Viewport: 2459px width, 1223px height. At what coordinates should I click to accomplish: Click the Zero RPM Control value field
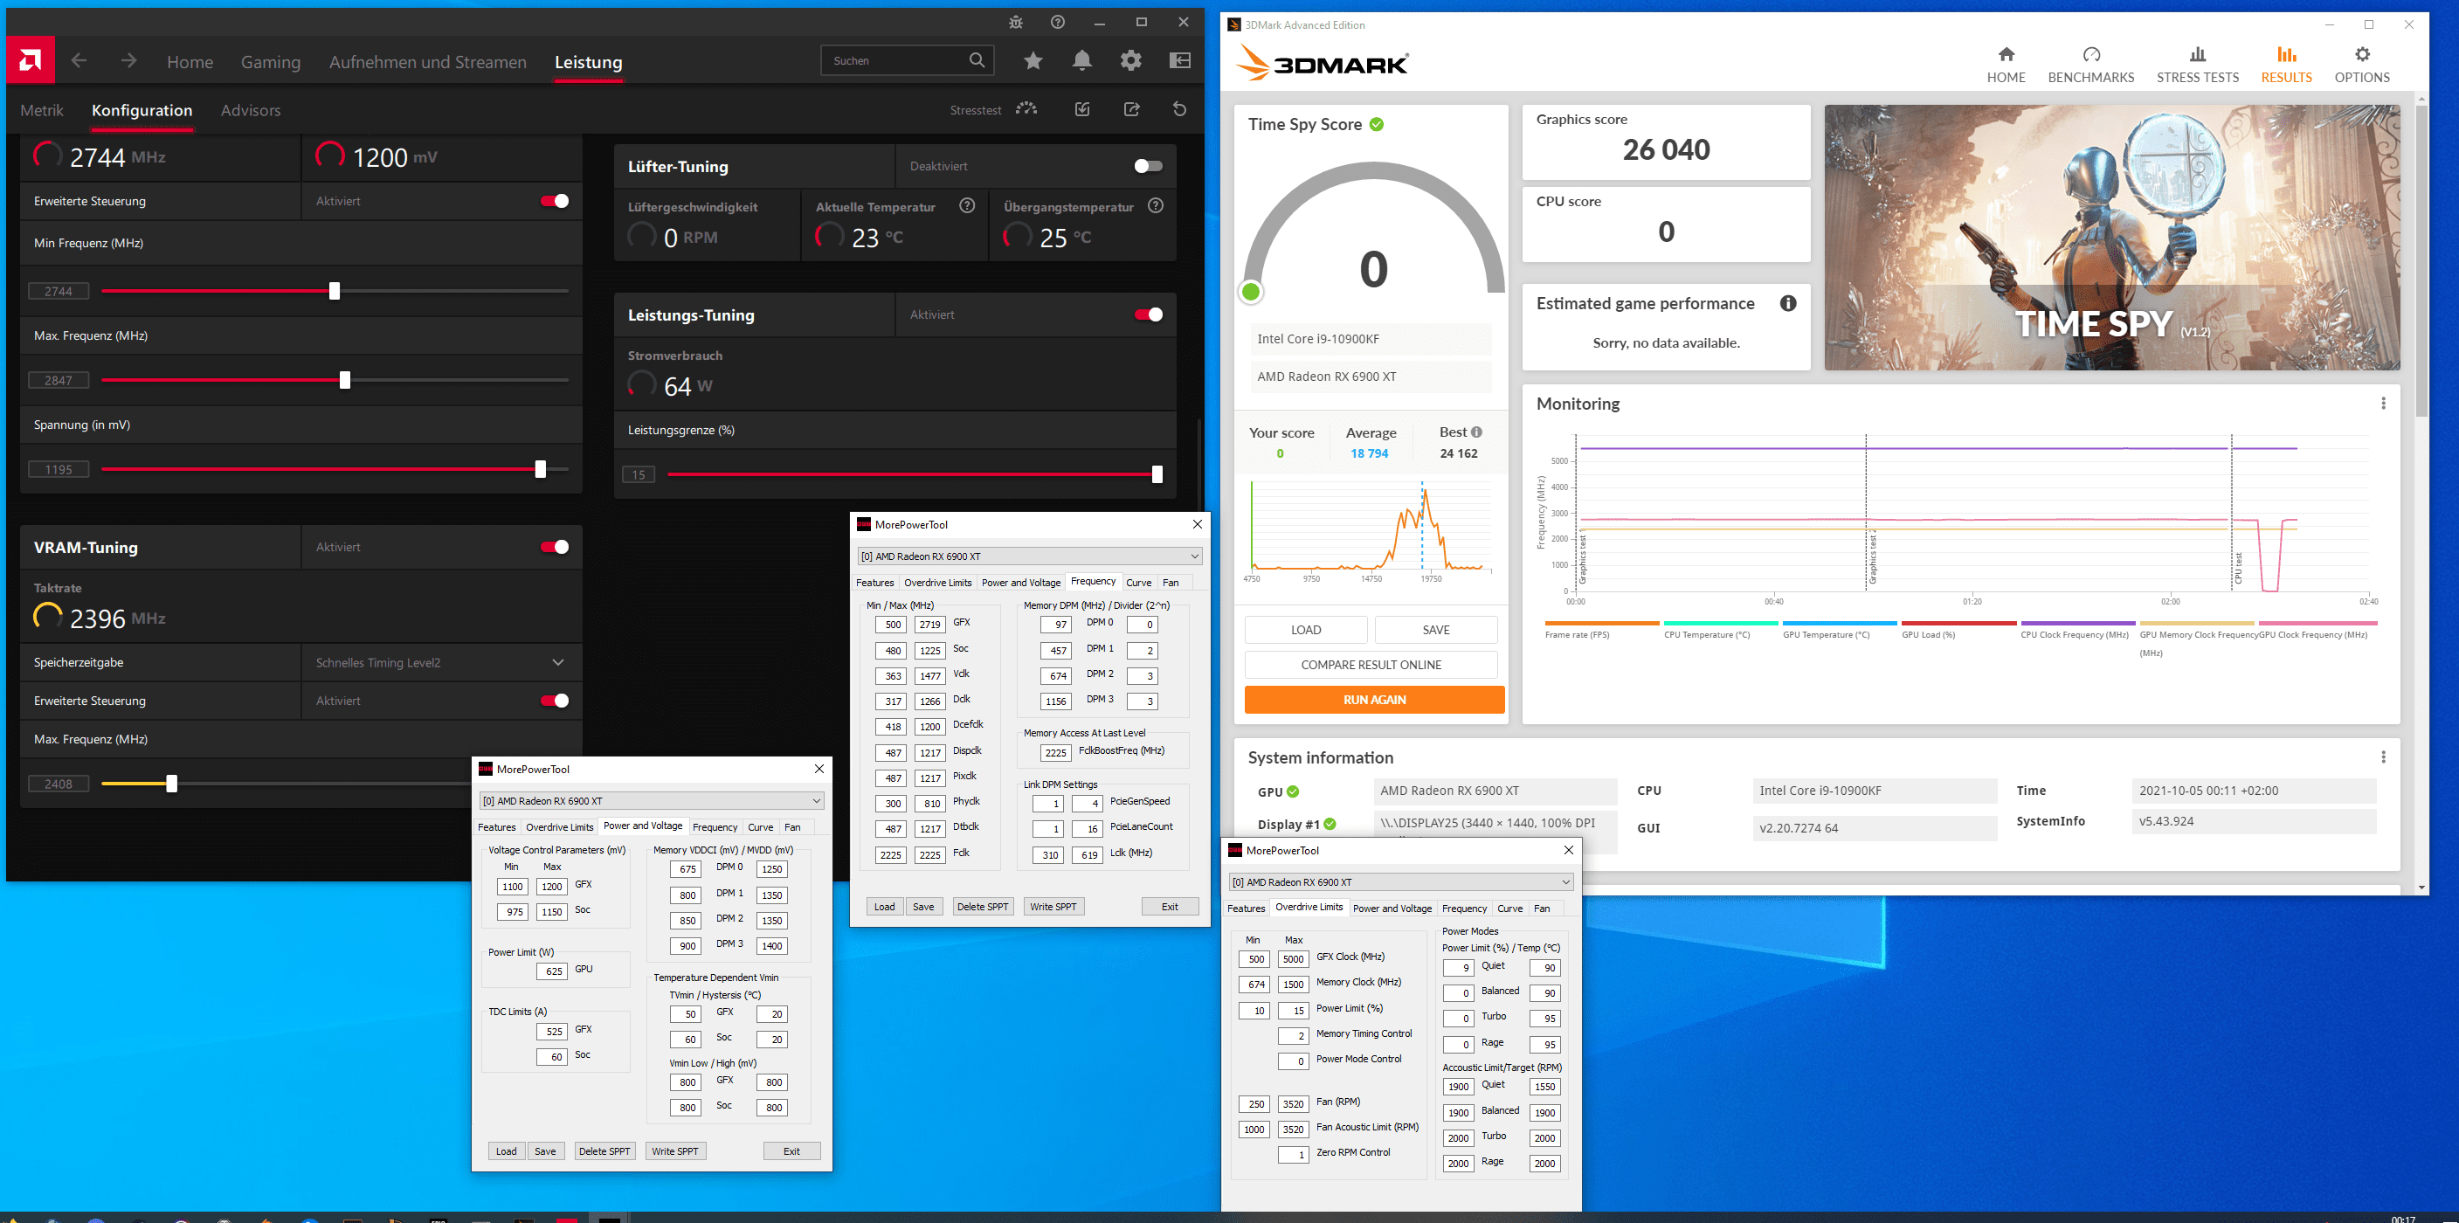[x=1294, y=1155]
